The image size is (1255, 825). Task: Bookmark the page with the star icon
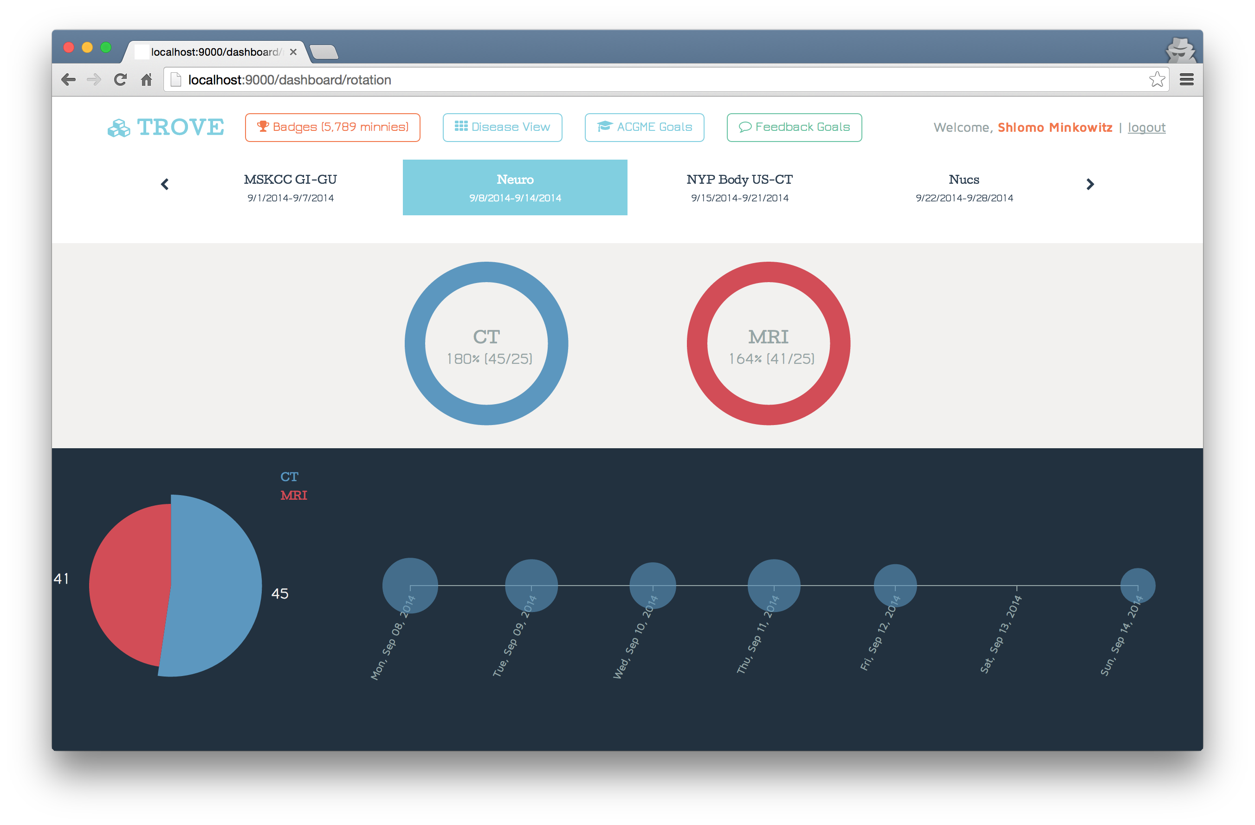click(1157, 80)
